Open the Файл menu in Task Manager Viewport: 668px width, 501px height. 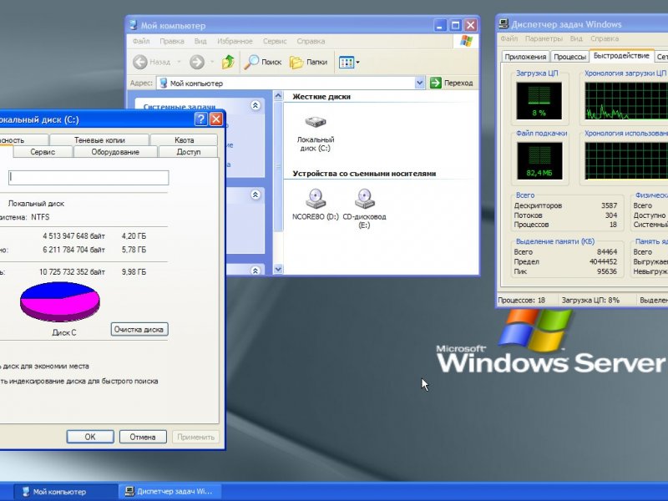pos(509,38)
